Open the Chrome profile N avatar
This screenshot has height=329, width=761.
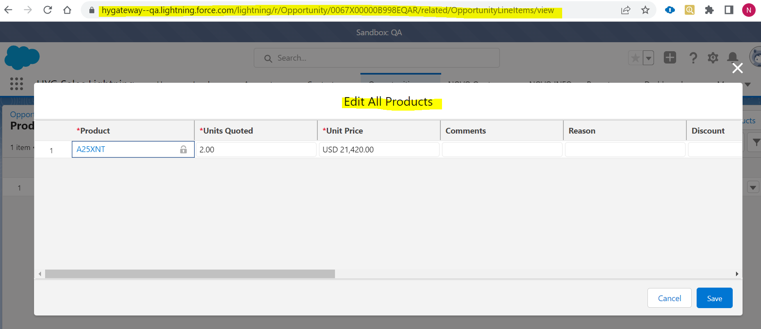click(x=749, y=10)
